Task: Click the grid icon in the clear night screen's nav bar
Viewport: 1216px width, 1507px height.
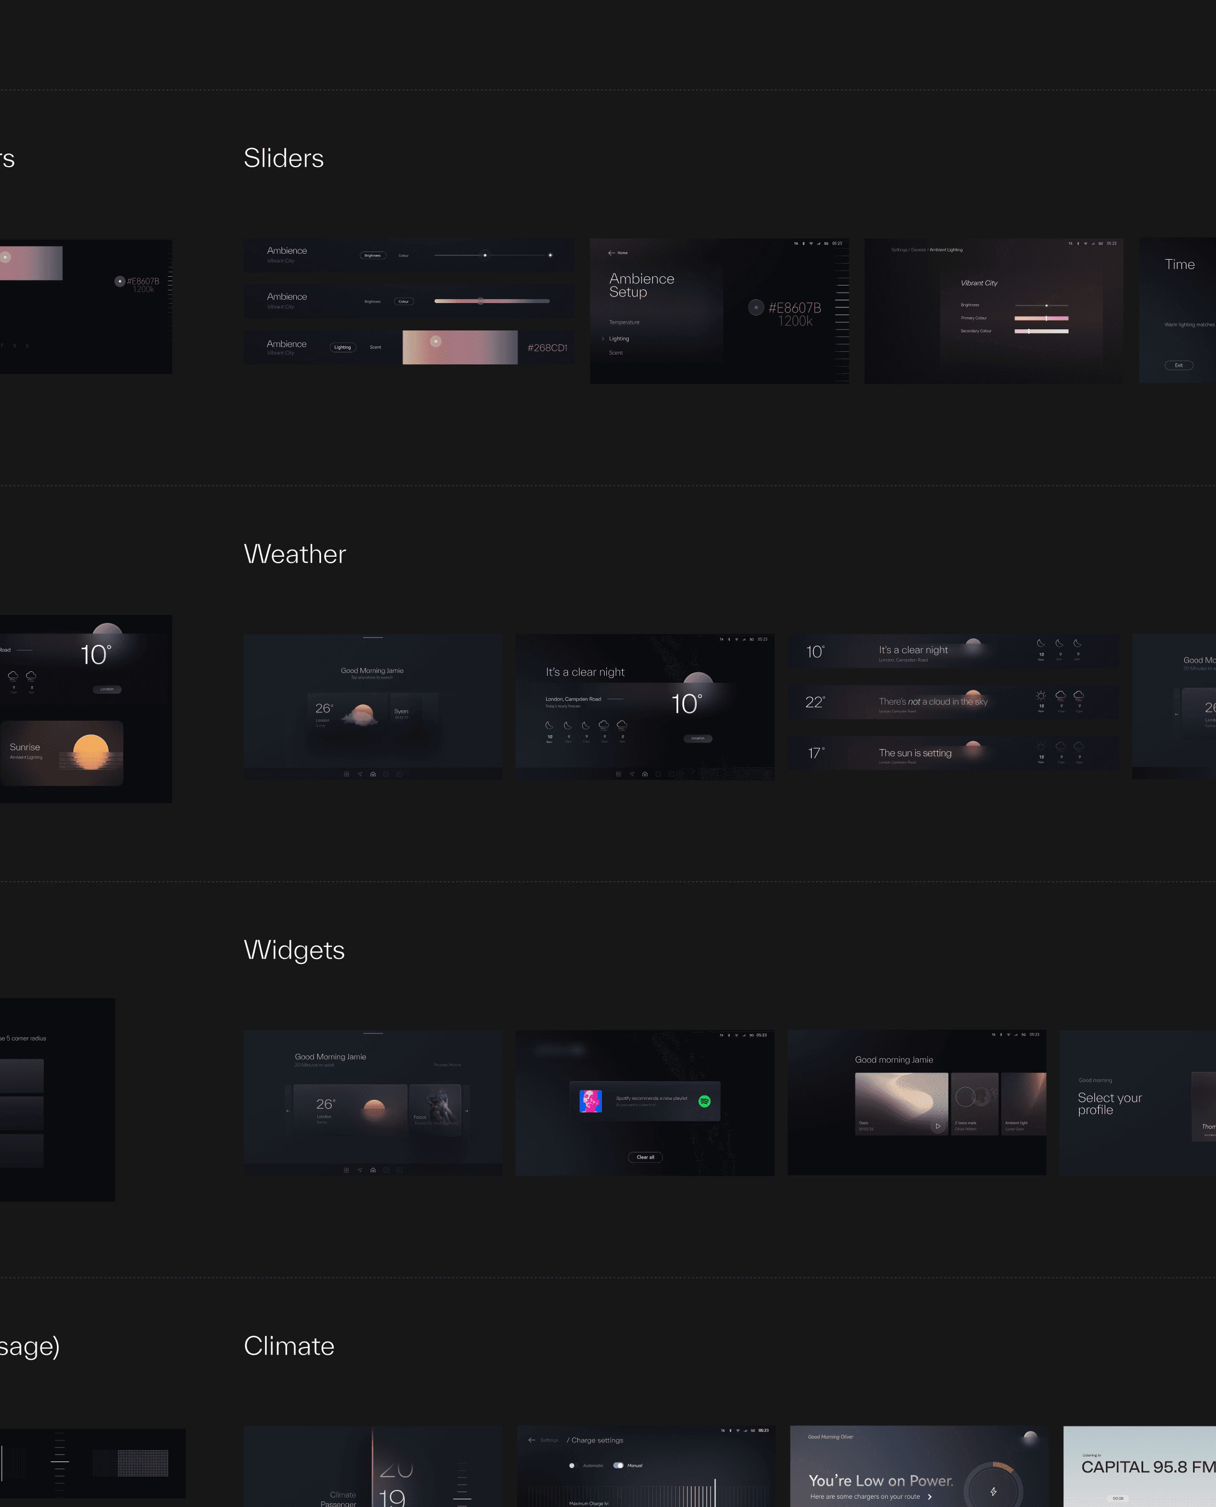Action: pyautogui.click(x=618, y=774)
